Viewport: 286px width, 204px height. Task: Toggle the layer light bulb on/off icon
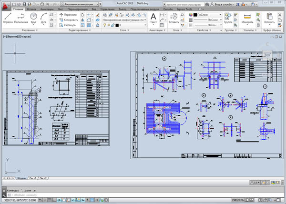coord(105,25)
